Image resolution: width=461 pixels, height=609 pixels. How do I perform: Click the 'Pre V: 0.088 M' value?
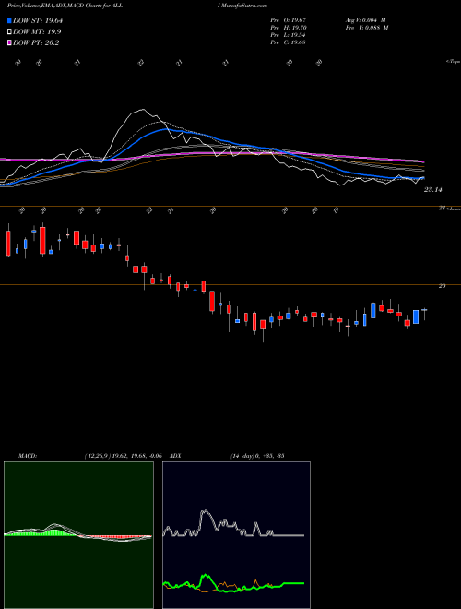coord(367,28)
